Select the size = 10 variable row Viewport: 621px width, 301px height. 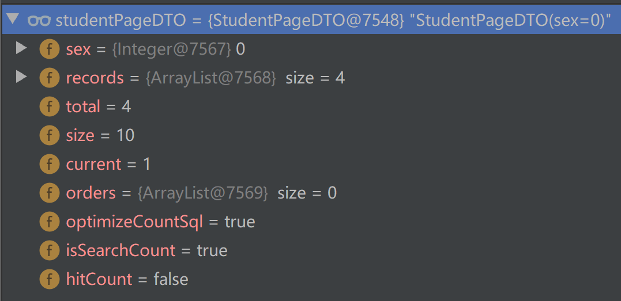point(310,136)
